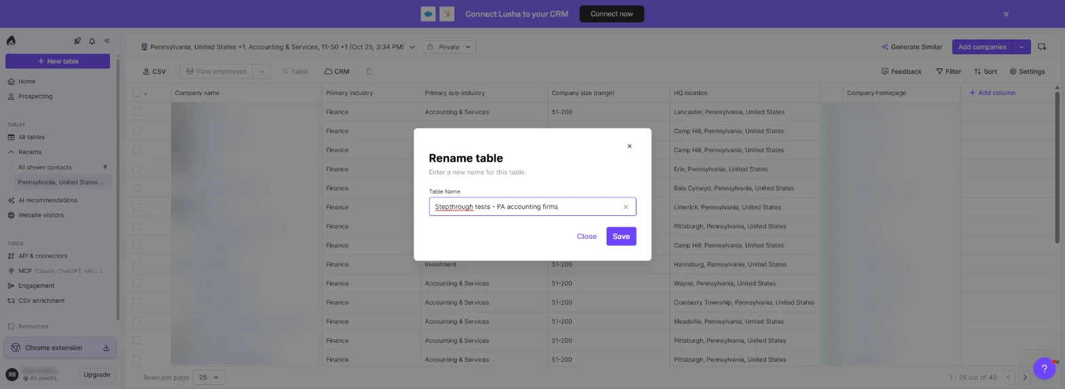1065x389 pixels.
Task: Collapse the sidebar with the double-chevron icon
Action: click(107, 41)
